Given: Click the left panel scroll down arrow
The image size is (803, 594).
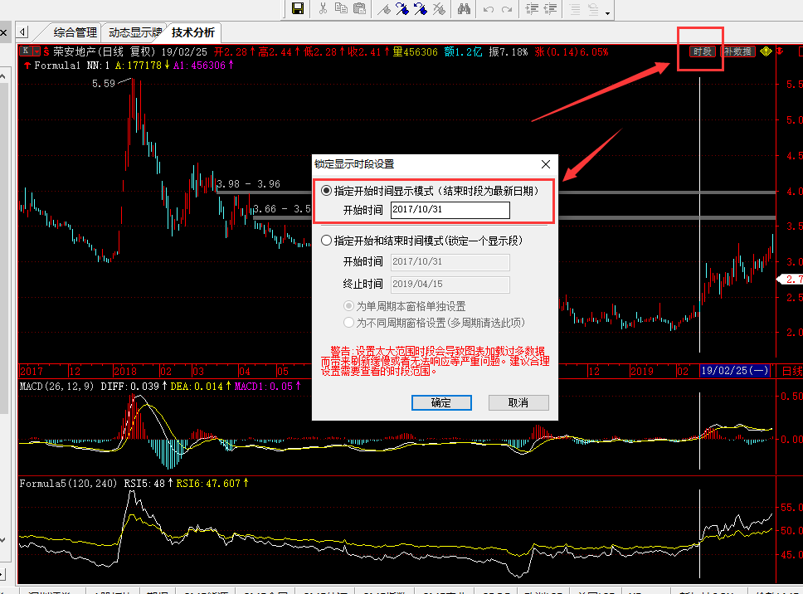Looking at the screenshot, I should (x=3, y=540).
